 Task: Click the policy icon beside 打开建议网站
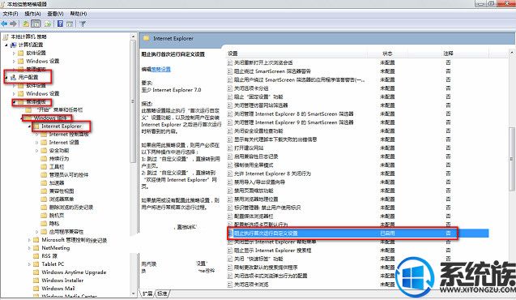(230, 148)
